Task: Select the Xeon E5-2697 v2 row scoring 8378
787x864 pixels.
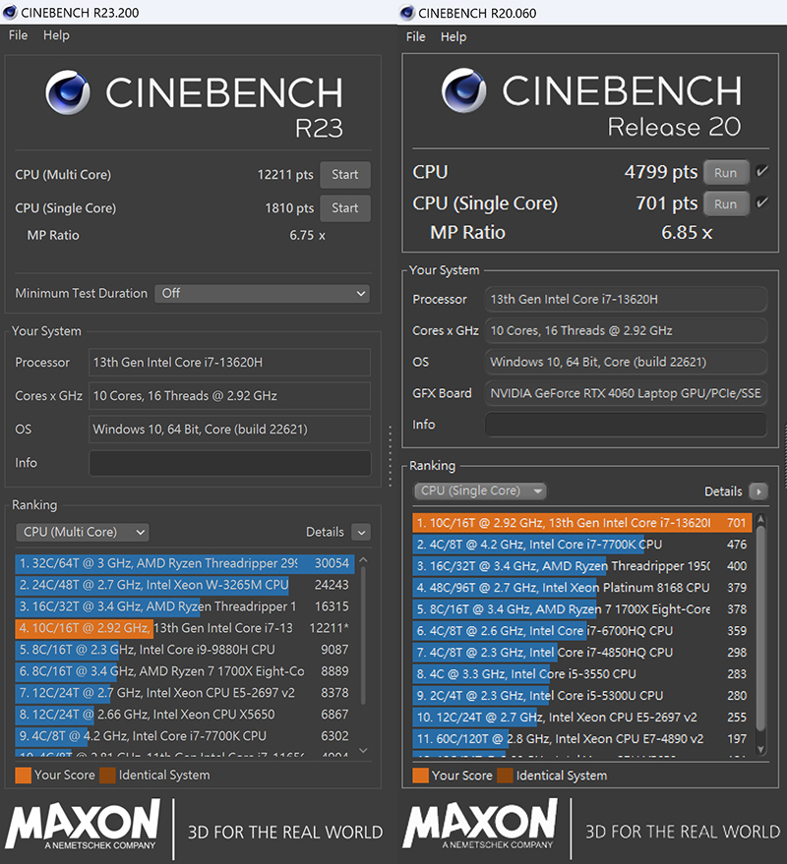Action: point(185,693)
